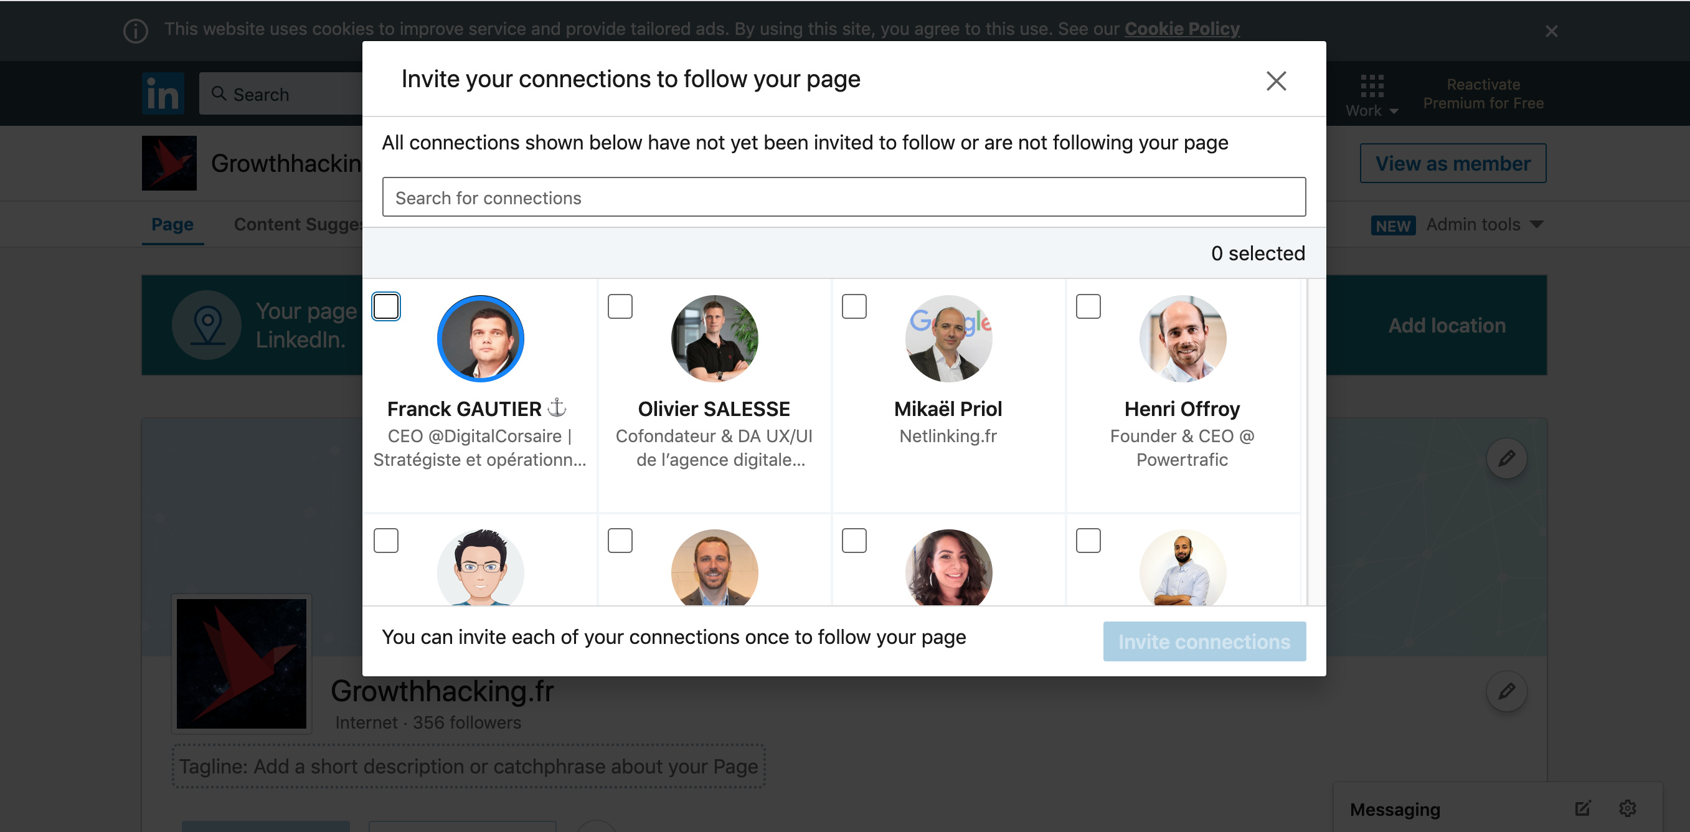Click the View as member button

1453,163
